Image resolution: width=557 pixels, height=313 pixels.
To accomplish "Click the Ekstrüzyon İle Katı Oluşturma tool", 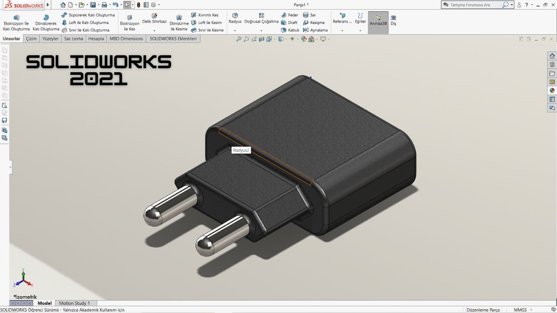I will (16, 23).
